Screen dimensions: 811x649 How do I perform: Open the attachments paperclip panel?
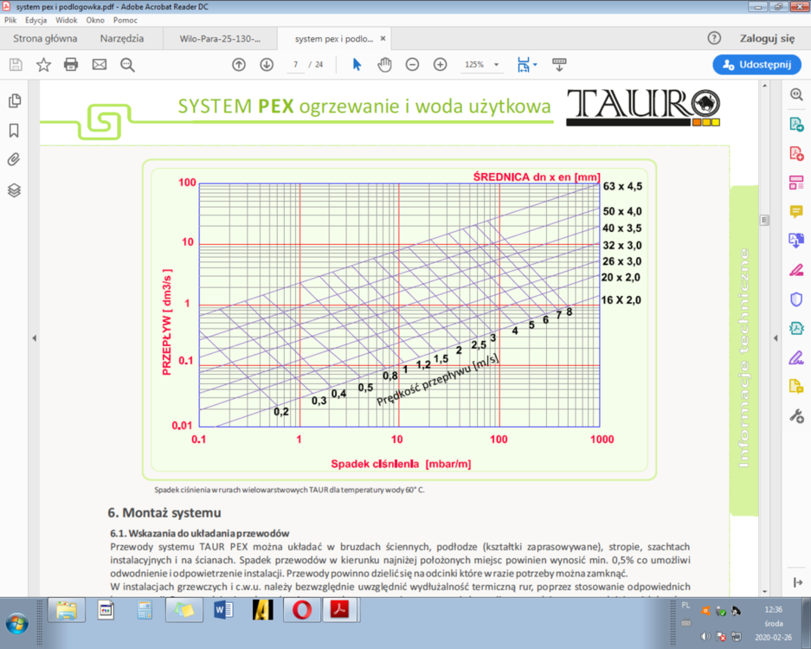pyautogui.click(x=14, y=159)
